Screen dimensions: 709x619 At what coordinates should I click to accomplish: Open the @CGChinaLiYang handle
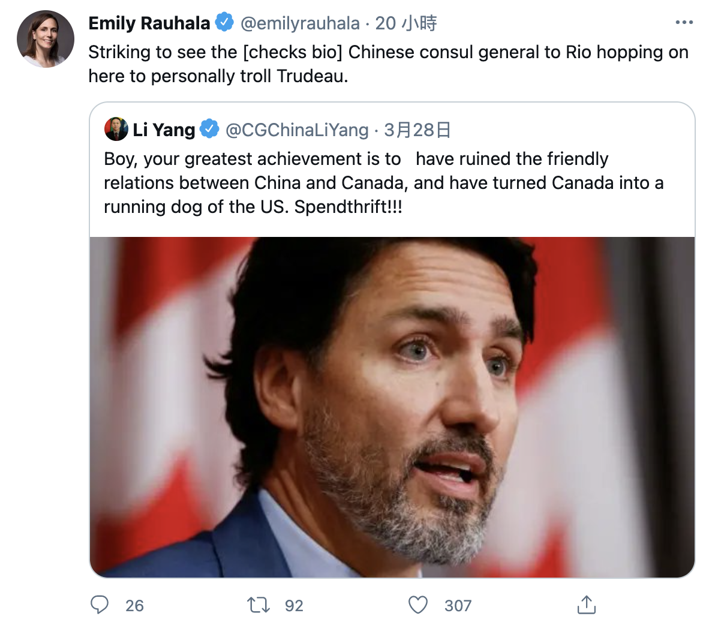tap(297, 129)
